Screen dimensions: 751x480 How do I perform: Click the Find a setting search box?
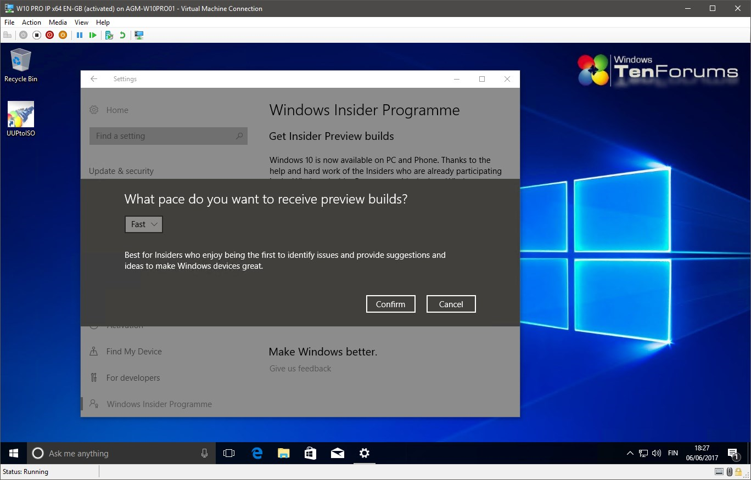168,136
